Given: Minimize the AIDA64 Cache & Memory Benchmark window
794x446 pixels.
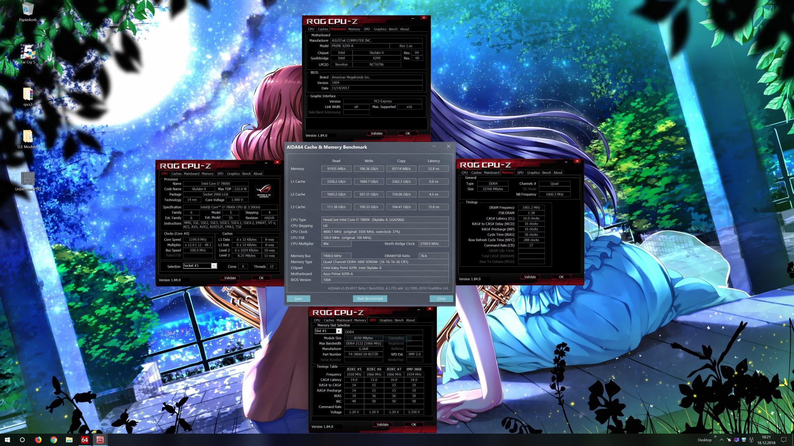Looking at the screenshot, I should coord(433,146).
